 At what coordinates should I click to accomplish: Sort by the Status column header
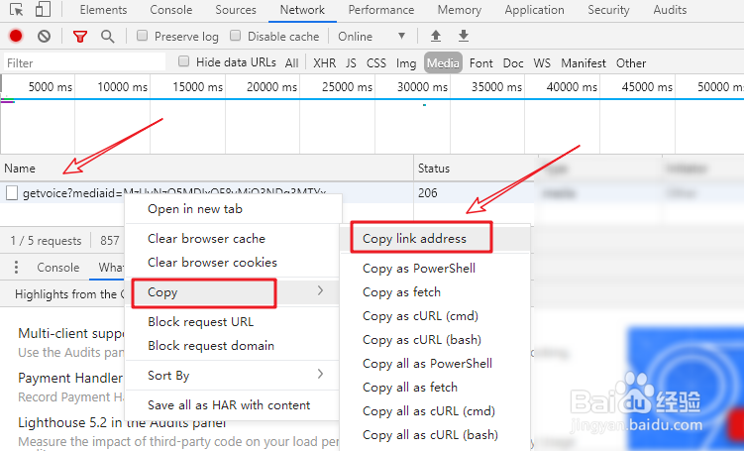click(476, 169)
